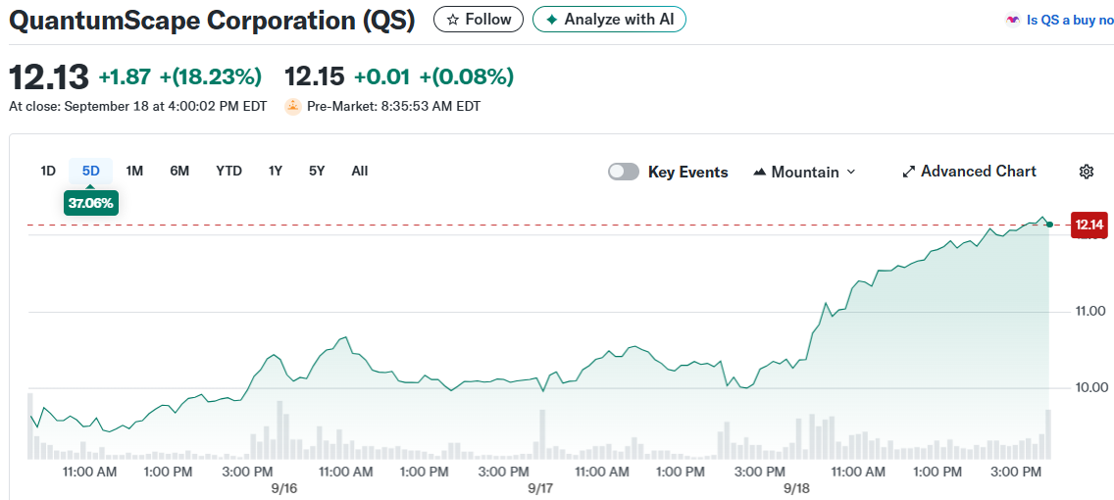Open the Advanced Chart

[x=969, y=172]
